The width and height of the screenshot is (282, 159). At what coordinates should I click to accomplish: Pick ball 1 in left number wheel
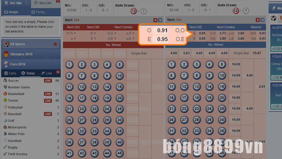click(69, 64)
